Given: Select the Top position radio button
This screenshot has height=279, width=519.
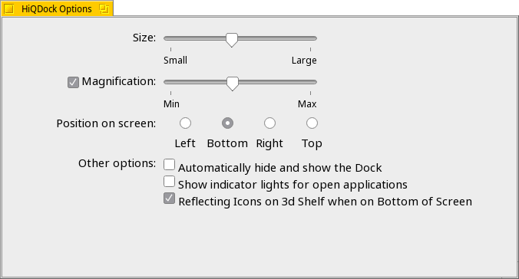Looking at the screenshot, I should click(x=312, y=123).
